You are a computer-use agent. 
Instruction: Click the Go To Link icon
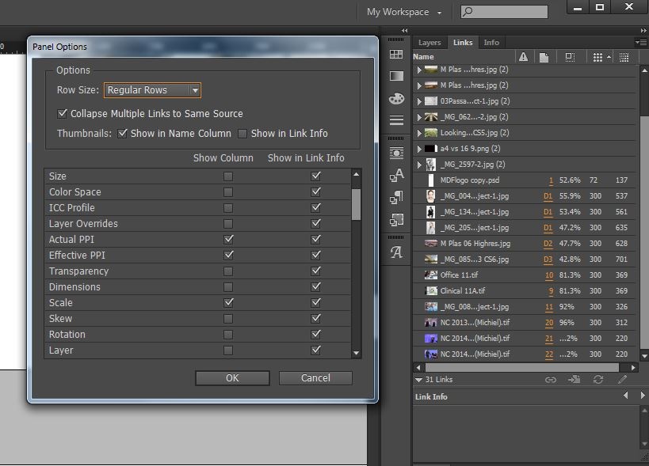click(x=574, y=379)
